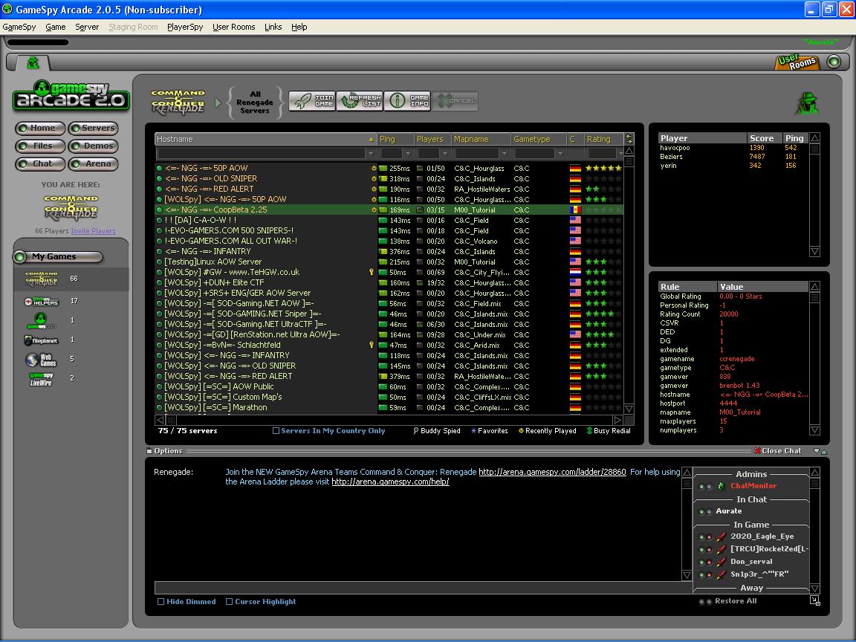Open the Hostname filter dropdown
856x642 pixels.
point(370,154)
